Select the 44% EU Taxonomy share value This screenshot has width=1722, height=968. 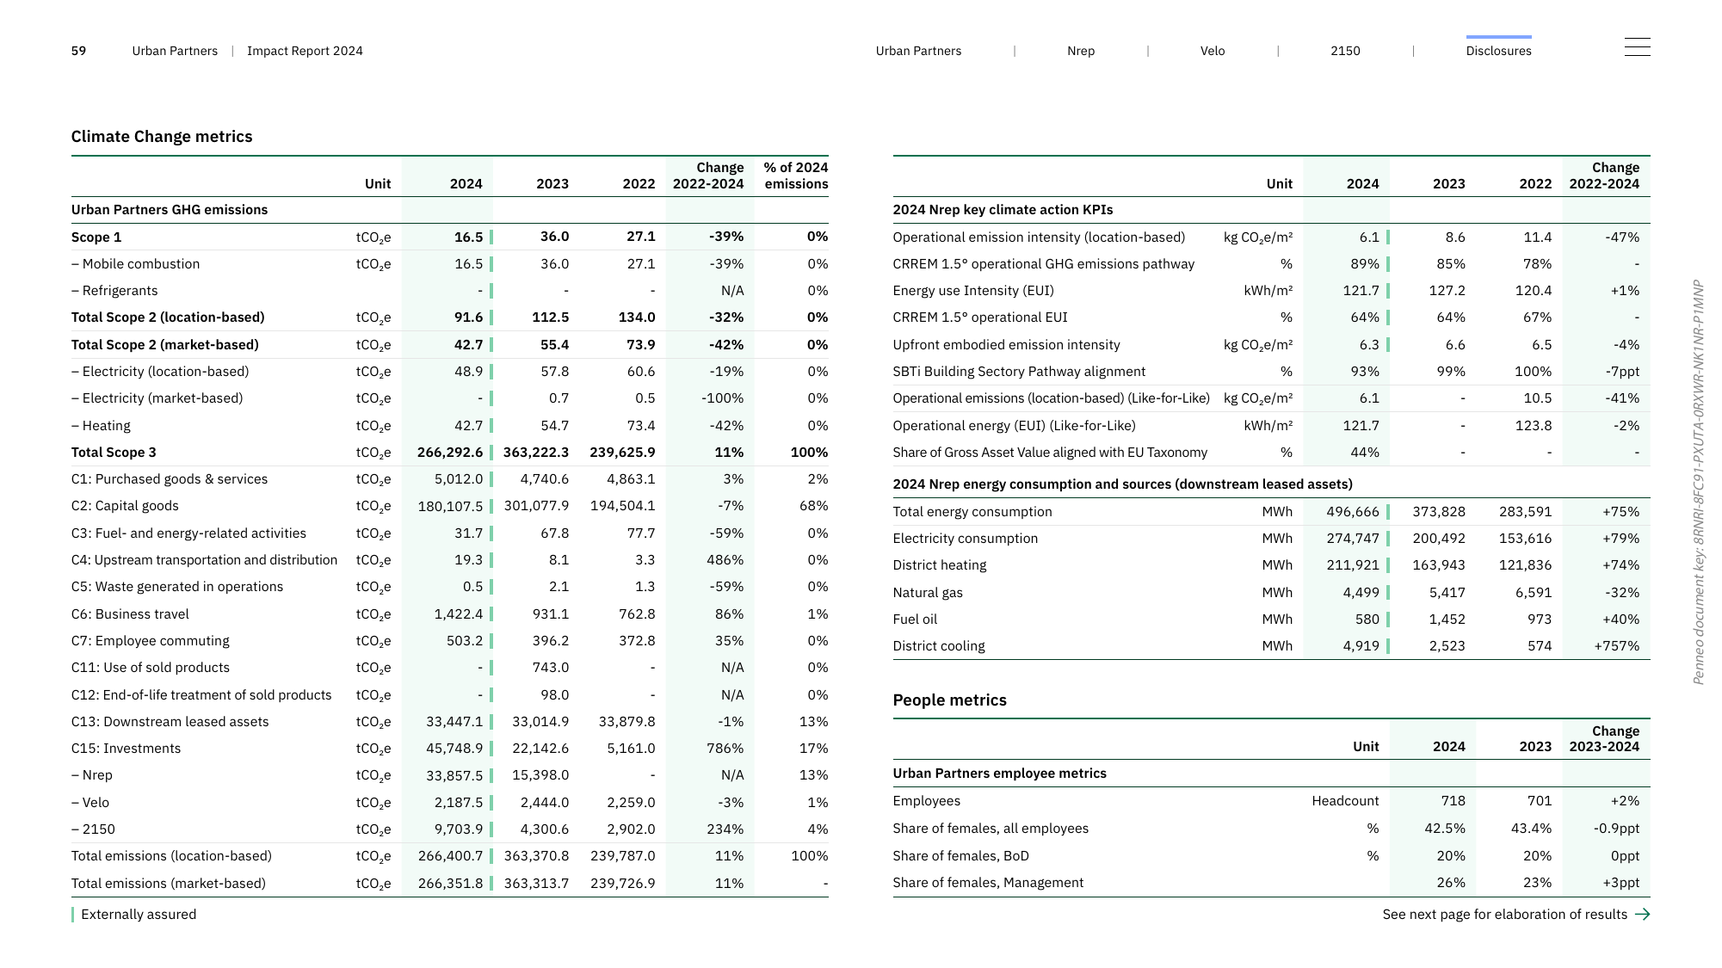point(1364,452)
